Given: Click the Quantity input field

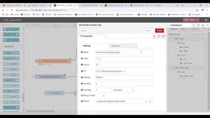Looking at the screenshot, I should coord(124,84).
